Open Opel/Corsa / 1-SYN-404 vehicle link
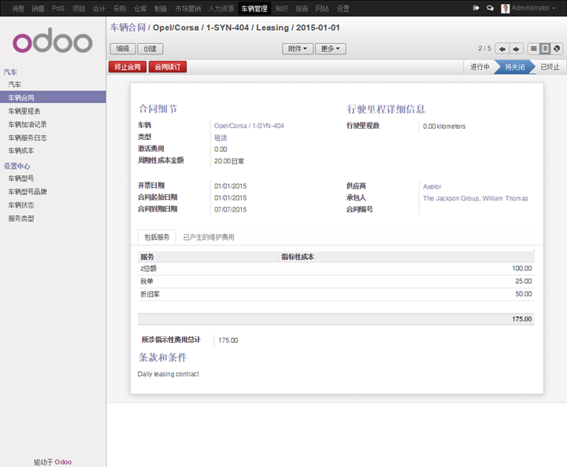The height and width of the screenshot is (467, 567). [x=249, y=126]
